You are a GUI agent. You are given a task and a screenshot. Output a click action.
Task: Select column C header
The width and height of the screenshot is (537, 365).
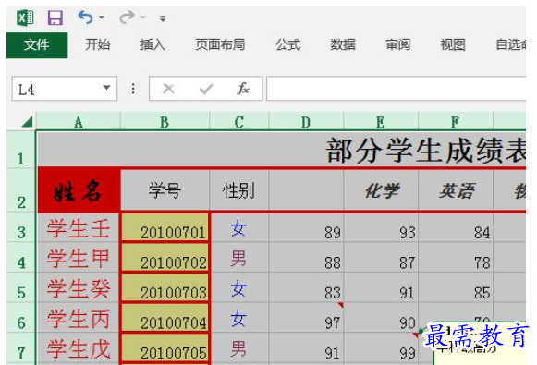pyautogui.click(x=239, y=122)
